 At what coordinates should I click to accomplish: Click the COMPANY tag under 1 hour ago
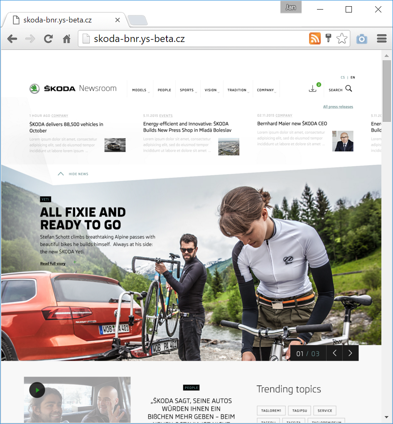(60, 116)
